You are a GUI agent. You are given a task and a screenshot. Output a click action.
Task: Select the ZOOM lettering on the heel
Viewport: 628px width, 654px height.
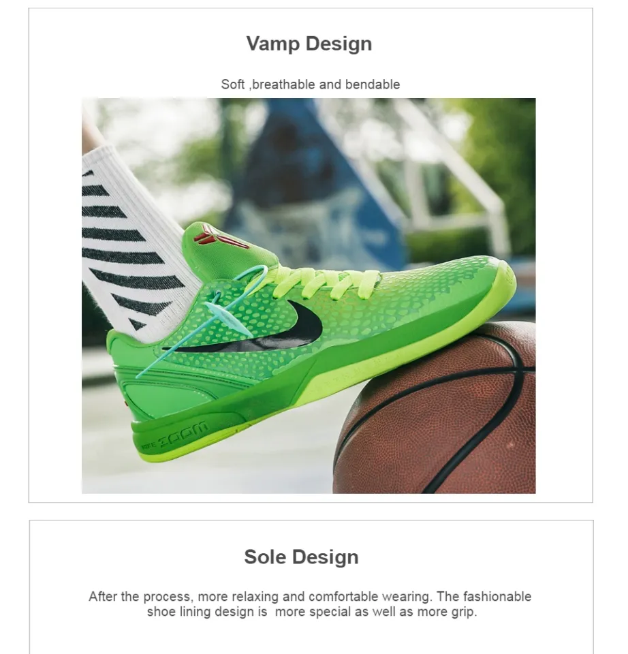point(183,435)
